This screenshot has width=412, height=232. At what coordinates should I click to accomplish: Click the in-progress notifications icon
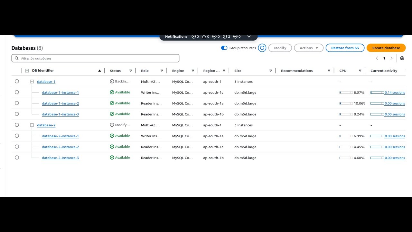[x=235, y=37]
